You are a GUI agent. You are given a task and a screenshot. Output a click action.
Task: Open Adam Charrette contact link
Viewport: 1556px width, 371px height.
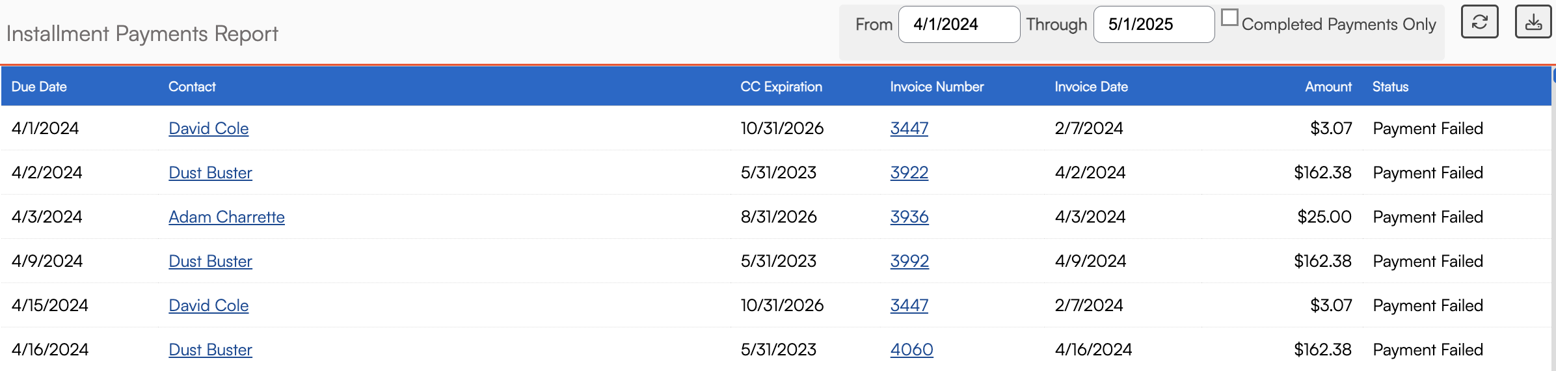point(226,217)
